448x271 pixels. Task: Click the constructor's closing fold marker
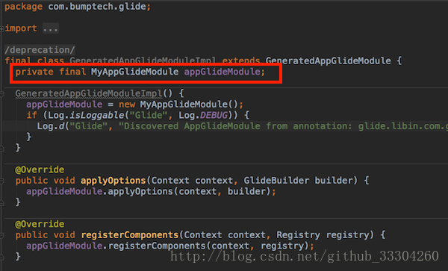(2, 149)
